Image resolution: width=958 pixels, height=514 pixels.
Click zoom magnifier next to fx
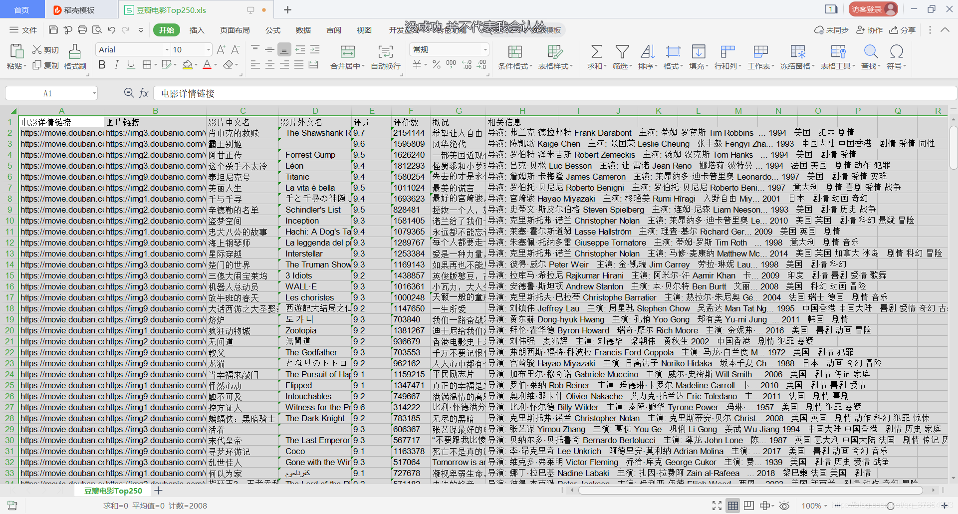129,93
